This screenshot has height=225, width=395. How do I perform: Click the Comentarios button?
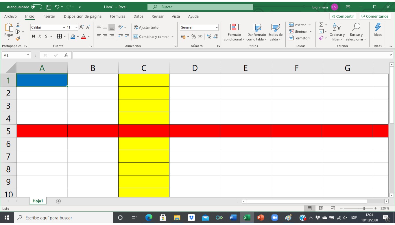click(x=376, y=16)
